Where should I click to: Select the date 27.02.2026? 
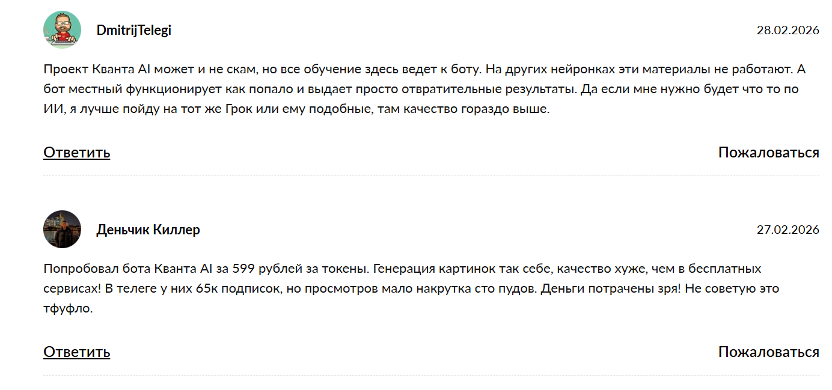point(789,230)
